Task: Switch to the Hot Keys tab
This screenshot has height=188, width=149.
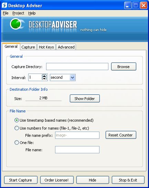Action: tap(46, 47)
